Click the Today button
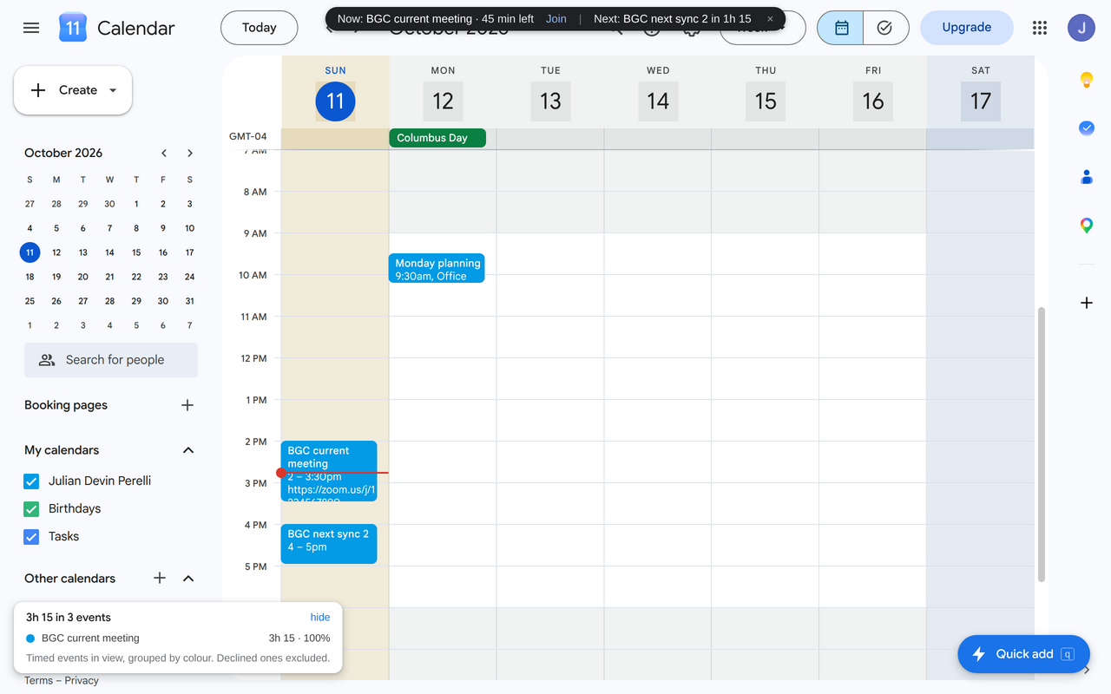 point(260,28)
